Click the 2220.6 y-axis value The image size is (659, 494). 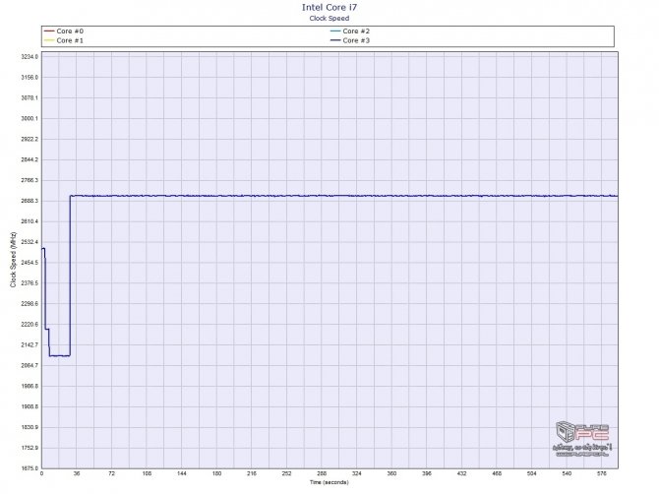point(30,325)
